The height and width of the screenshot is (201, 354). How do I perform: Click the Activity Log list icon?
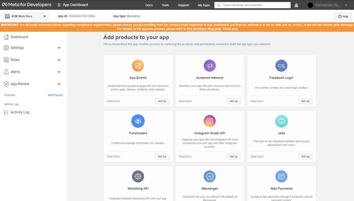(6, 112)
